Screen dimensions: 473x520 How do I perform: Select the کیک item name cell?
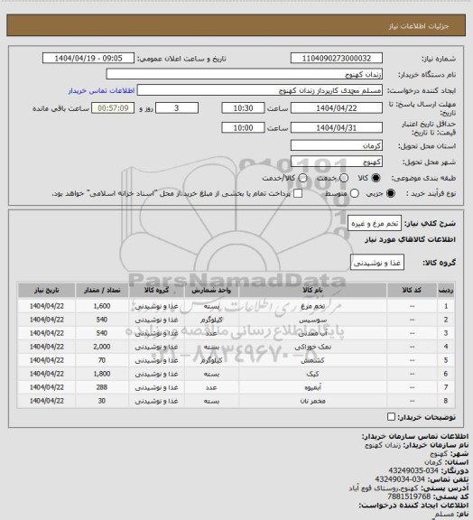tap(312, 374)
